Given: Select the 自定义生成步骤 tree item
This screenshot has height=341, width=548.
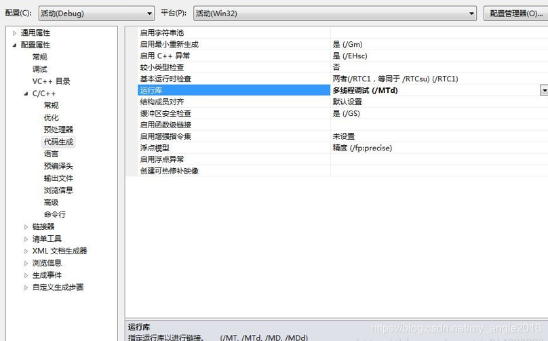Looking at the screenshot, I should click(58, 287).
